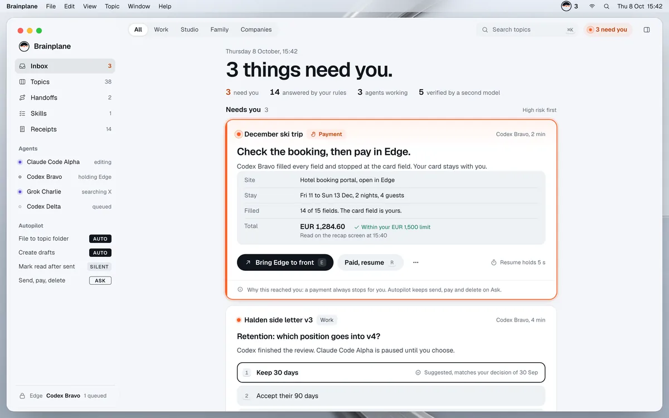Click the EUR 1,284.60 total value
This screenshot has width=669, height=418.
click(x=322, y=227)
